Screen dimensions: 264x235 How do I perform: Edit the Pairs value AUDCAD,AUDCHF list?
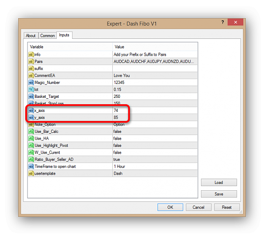[155, 62]
